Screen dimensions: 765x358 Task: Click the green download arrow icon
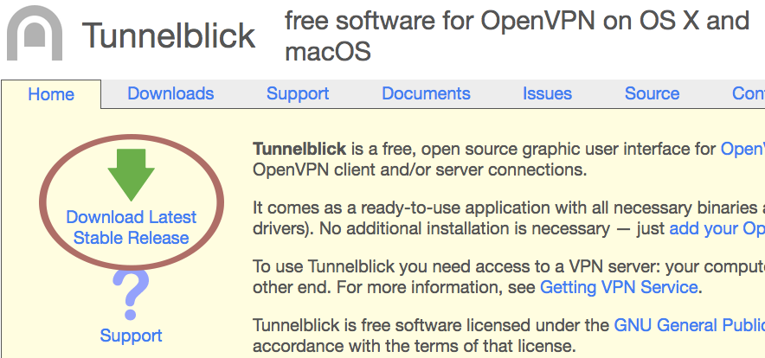[132, 175]
